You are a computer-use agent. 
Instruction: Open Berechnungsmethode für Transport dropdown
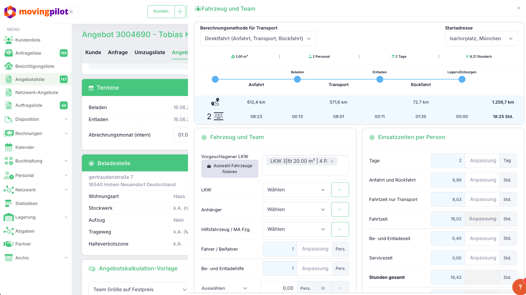(x=258, y=39)
